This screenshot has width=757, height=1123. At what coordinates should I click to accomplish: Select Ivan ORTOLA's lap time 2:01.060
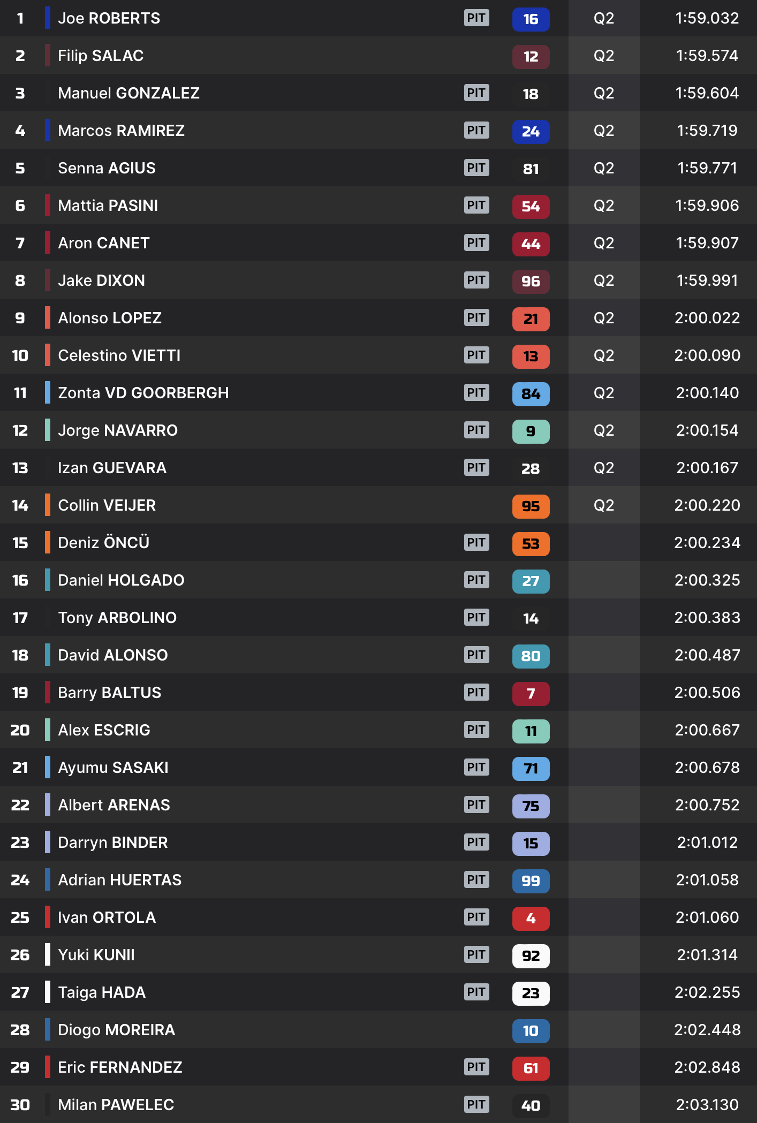coord(707,917)
